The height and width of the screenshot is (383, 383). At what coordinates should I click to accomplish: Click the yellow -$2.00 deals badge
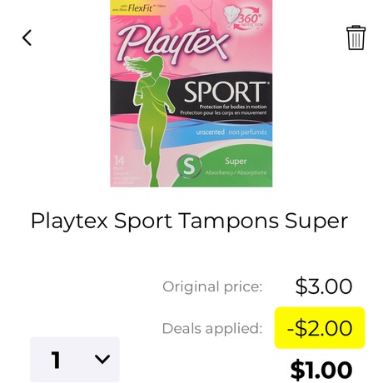point(320,328)
